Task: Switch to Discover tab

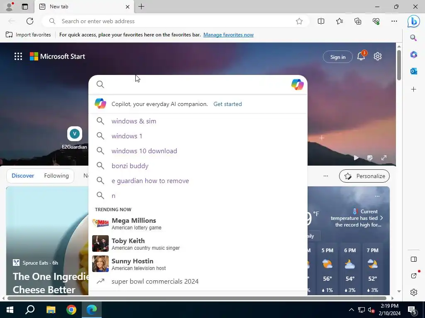Action: 23,176
